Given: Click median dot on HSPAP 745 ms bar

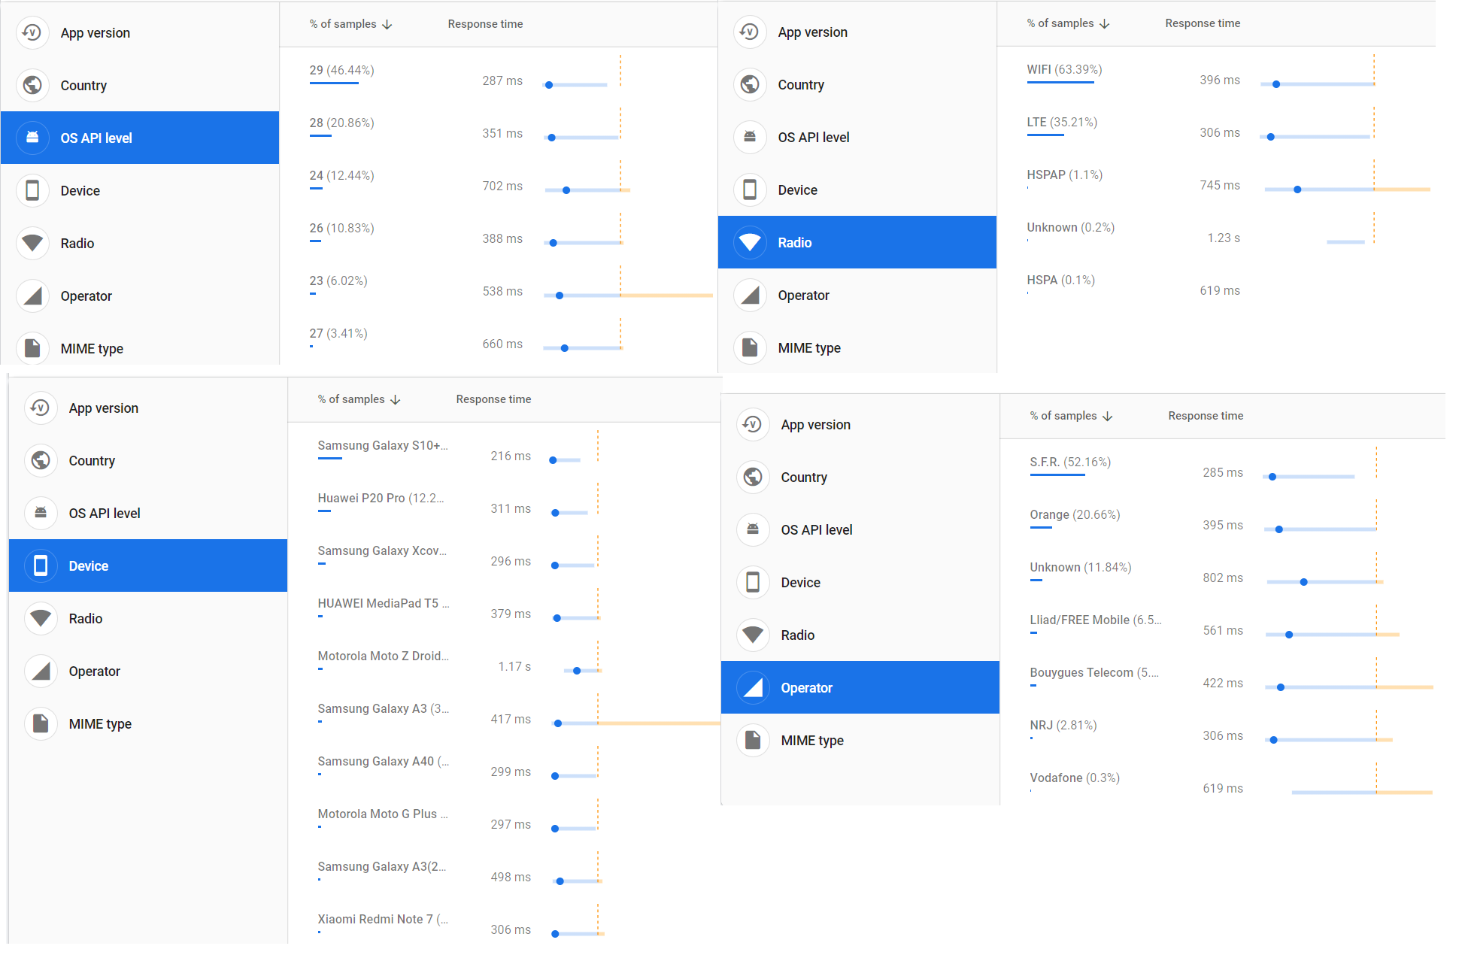Looking at the screenshot, I should [1297, 189].
